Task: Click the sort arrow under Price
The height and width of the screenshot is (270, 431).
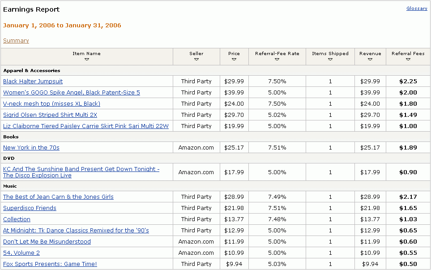Action: click(234, 59)
